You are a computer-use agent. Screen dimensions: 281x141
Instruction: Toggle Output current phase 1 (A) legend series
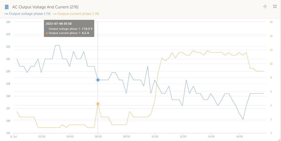click(76, 13)
